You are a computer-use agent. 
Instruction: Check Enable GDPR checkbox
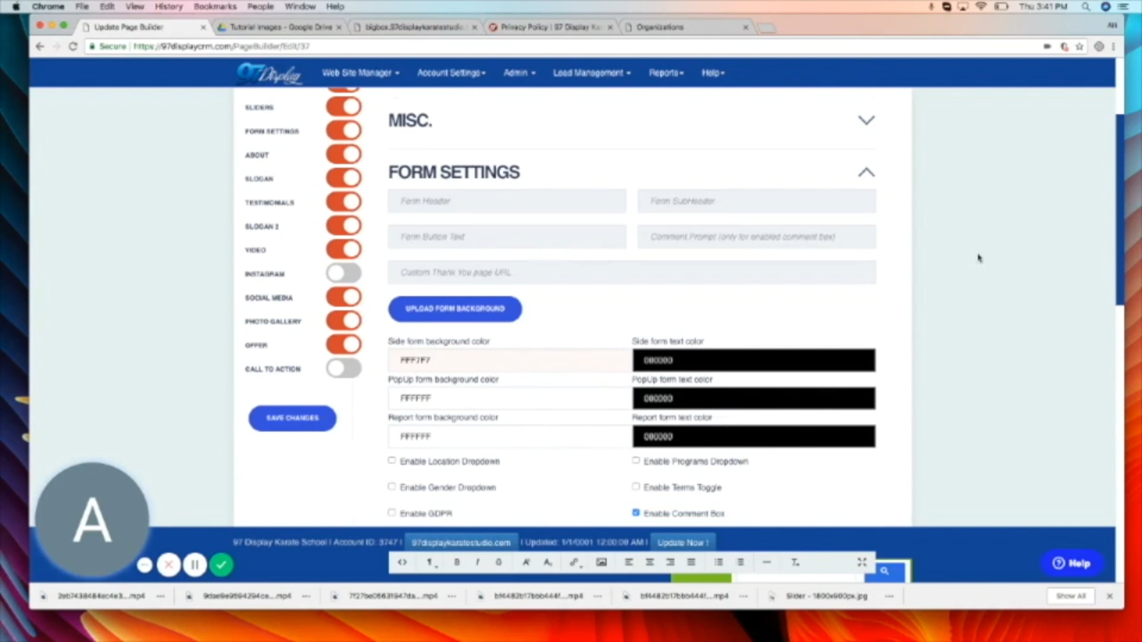392,513
